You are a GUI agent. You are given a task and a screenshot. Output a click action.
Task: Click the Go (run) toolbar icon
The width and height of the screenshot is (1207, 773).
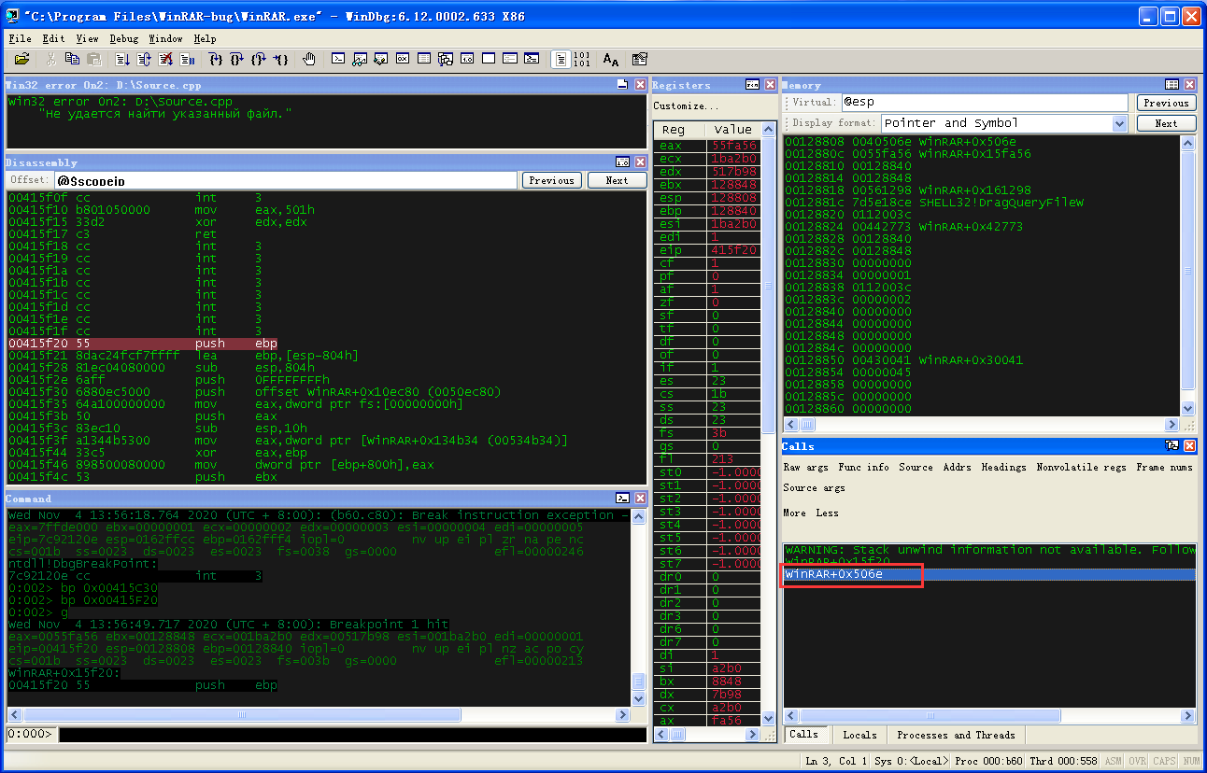tap(122, 59)
